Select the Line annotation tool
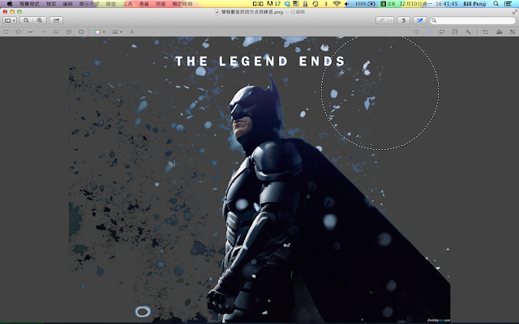Viewport: 519px width, 324px height. 31,32
